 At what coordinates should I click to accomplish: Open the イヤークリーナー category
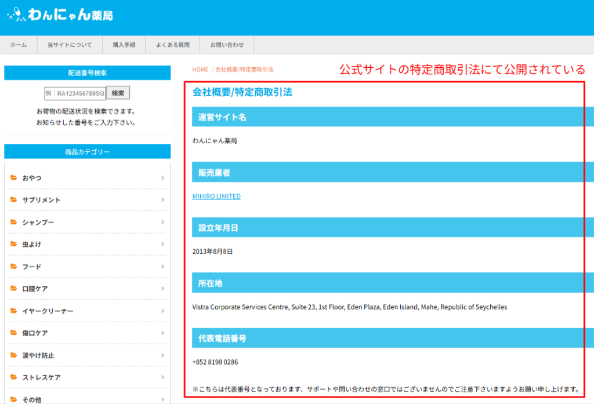[x=87, y=311]
